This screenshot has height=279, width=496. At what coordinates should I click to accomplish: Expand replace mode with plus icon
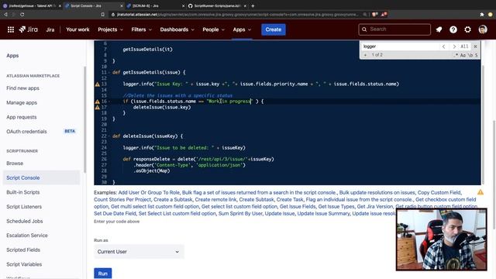coord(365,55)
